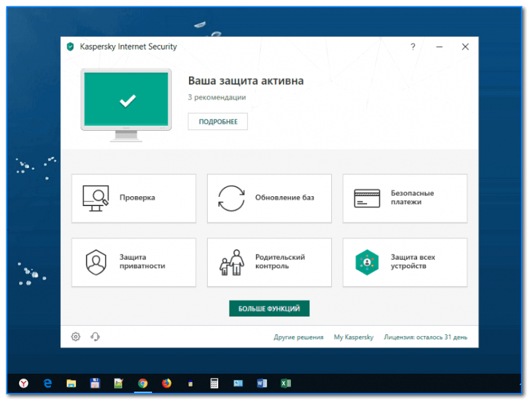Open Защита приватности tile
The height and width of the screenshot is (401, 529).
(134, 262)
